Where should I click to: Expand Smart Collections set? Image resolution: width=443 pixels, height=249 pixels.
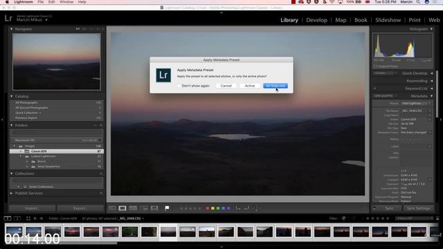19,187
